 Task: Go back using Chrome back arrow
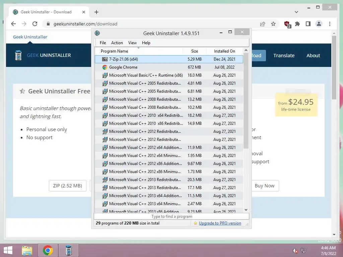[x=13, y=24]
